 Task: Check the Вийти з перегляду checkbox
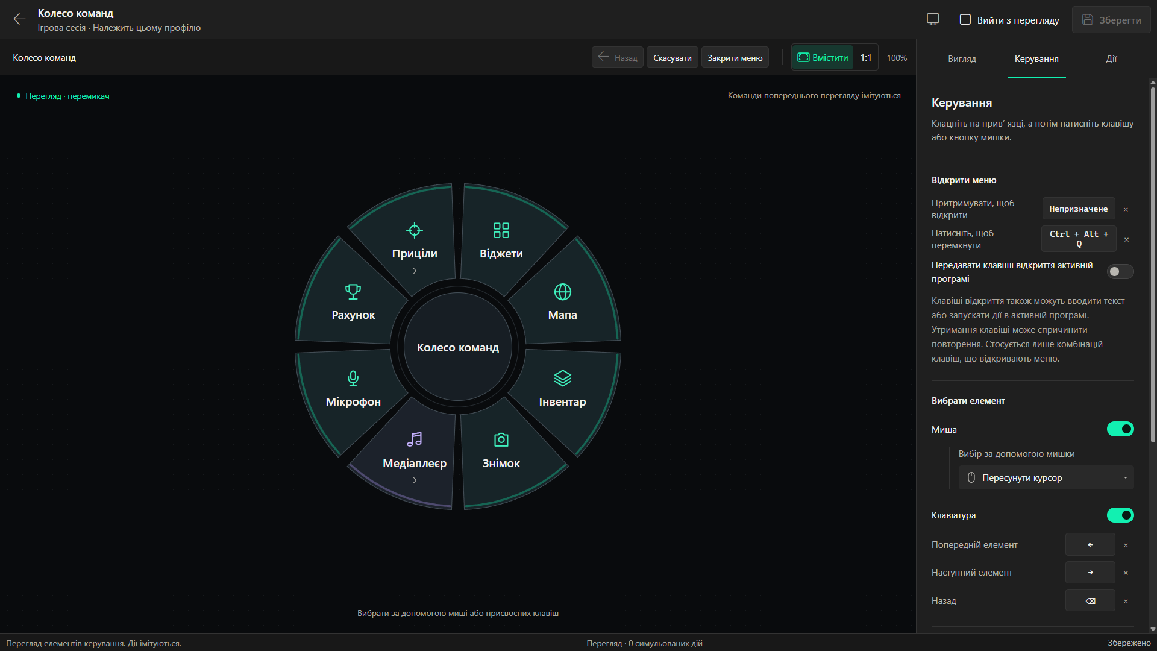pos(965,20)
